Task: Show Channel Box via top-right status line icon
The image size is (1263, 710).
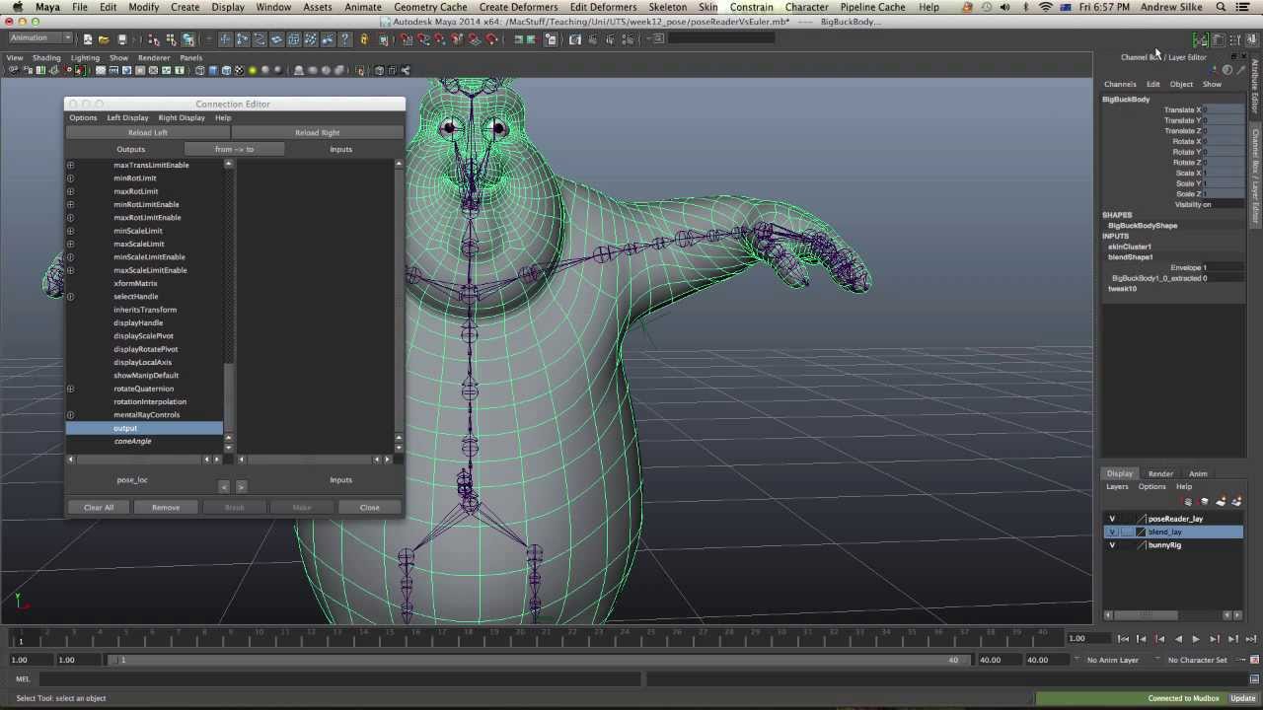Action: click(1251, 40)
